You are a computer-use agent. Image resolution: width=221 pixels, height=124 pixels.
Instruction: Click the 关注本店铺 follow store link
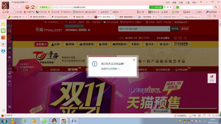pos(163,38)
